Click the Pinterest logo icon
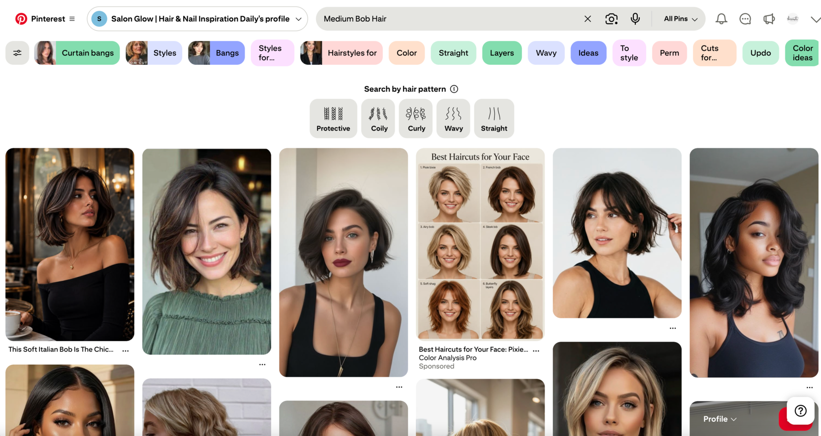Viewport: 821px width, 436px height. point(21,19)
